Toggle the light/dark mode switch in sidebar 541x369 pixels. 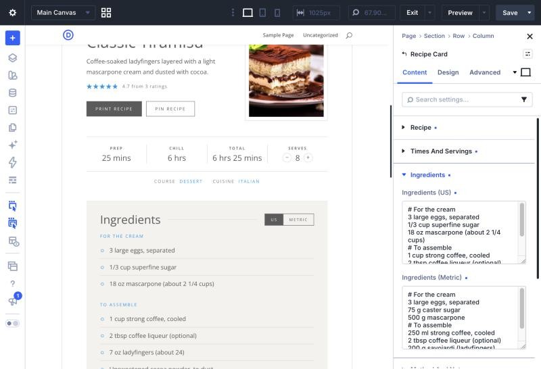coord(12,324)
